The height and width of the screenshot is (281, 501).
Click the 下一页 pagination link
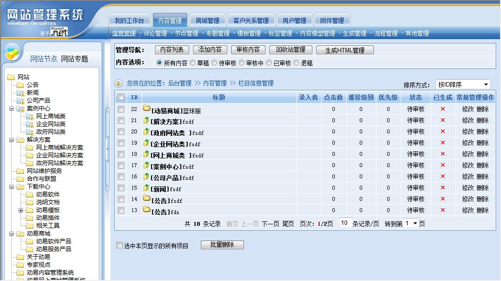pos(270,224)
